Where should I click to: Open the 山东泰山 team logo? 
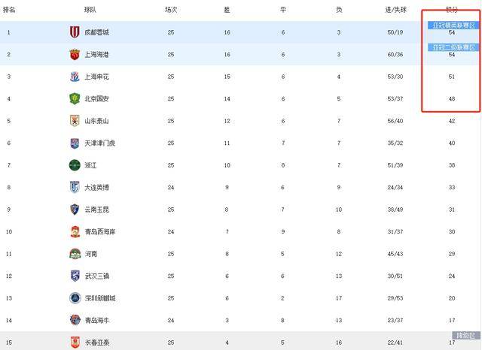75,121
